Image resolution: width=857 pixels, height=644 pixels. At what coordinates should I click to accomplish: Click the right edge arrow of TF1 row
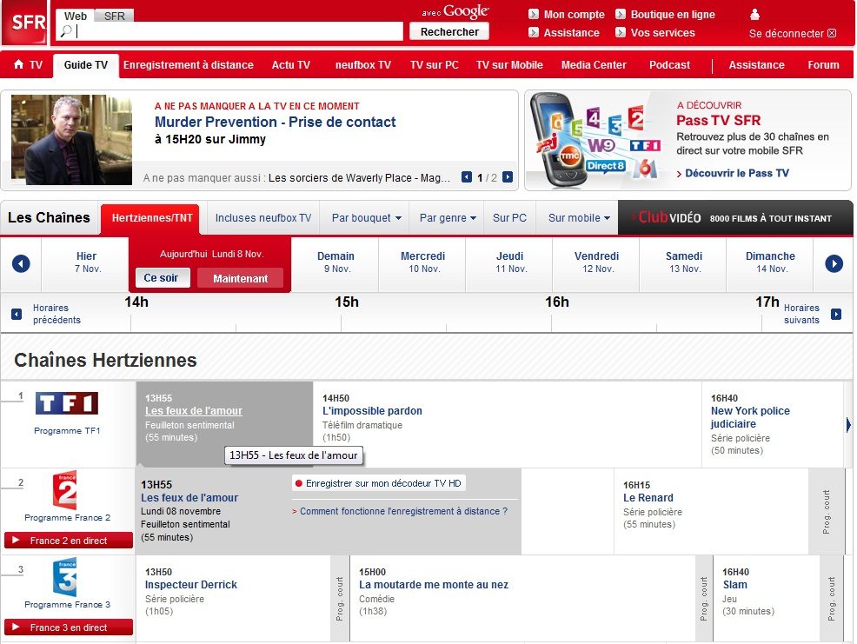click(x=848, y=425)
